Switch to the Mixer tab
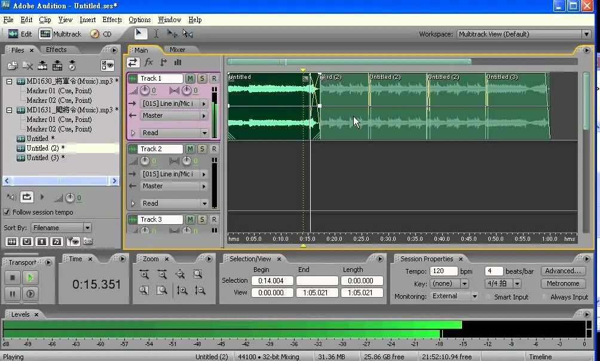Viewport: 600px width, 361px height. click(177, 50)
